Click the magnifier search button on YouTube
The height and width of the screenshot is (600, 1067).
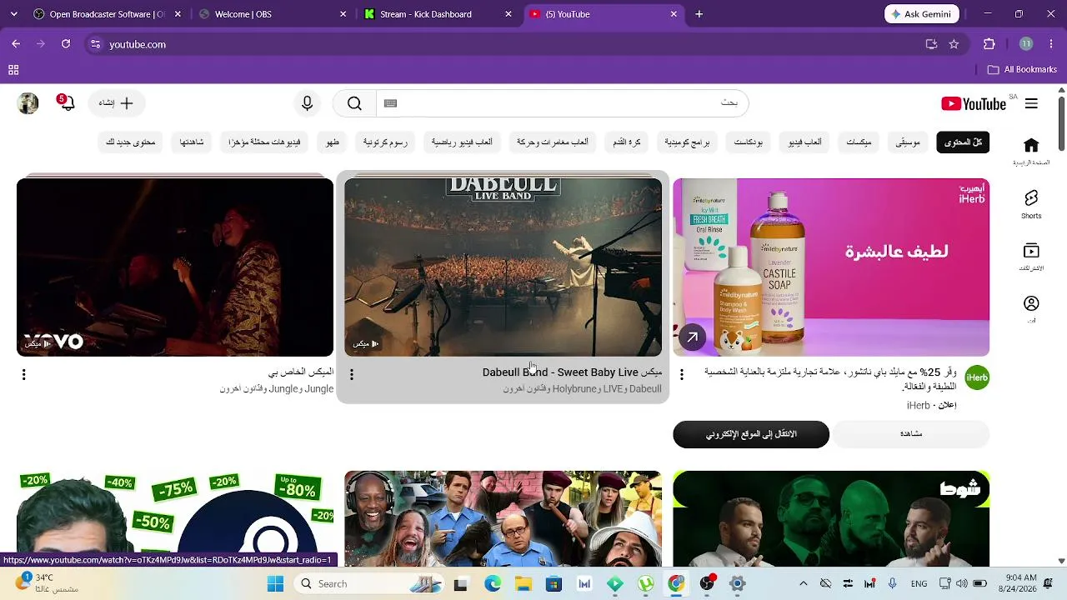(354, 103)
